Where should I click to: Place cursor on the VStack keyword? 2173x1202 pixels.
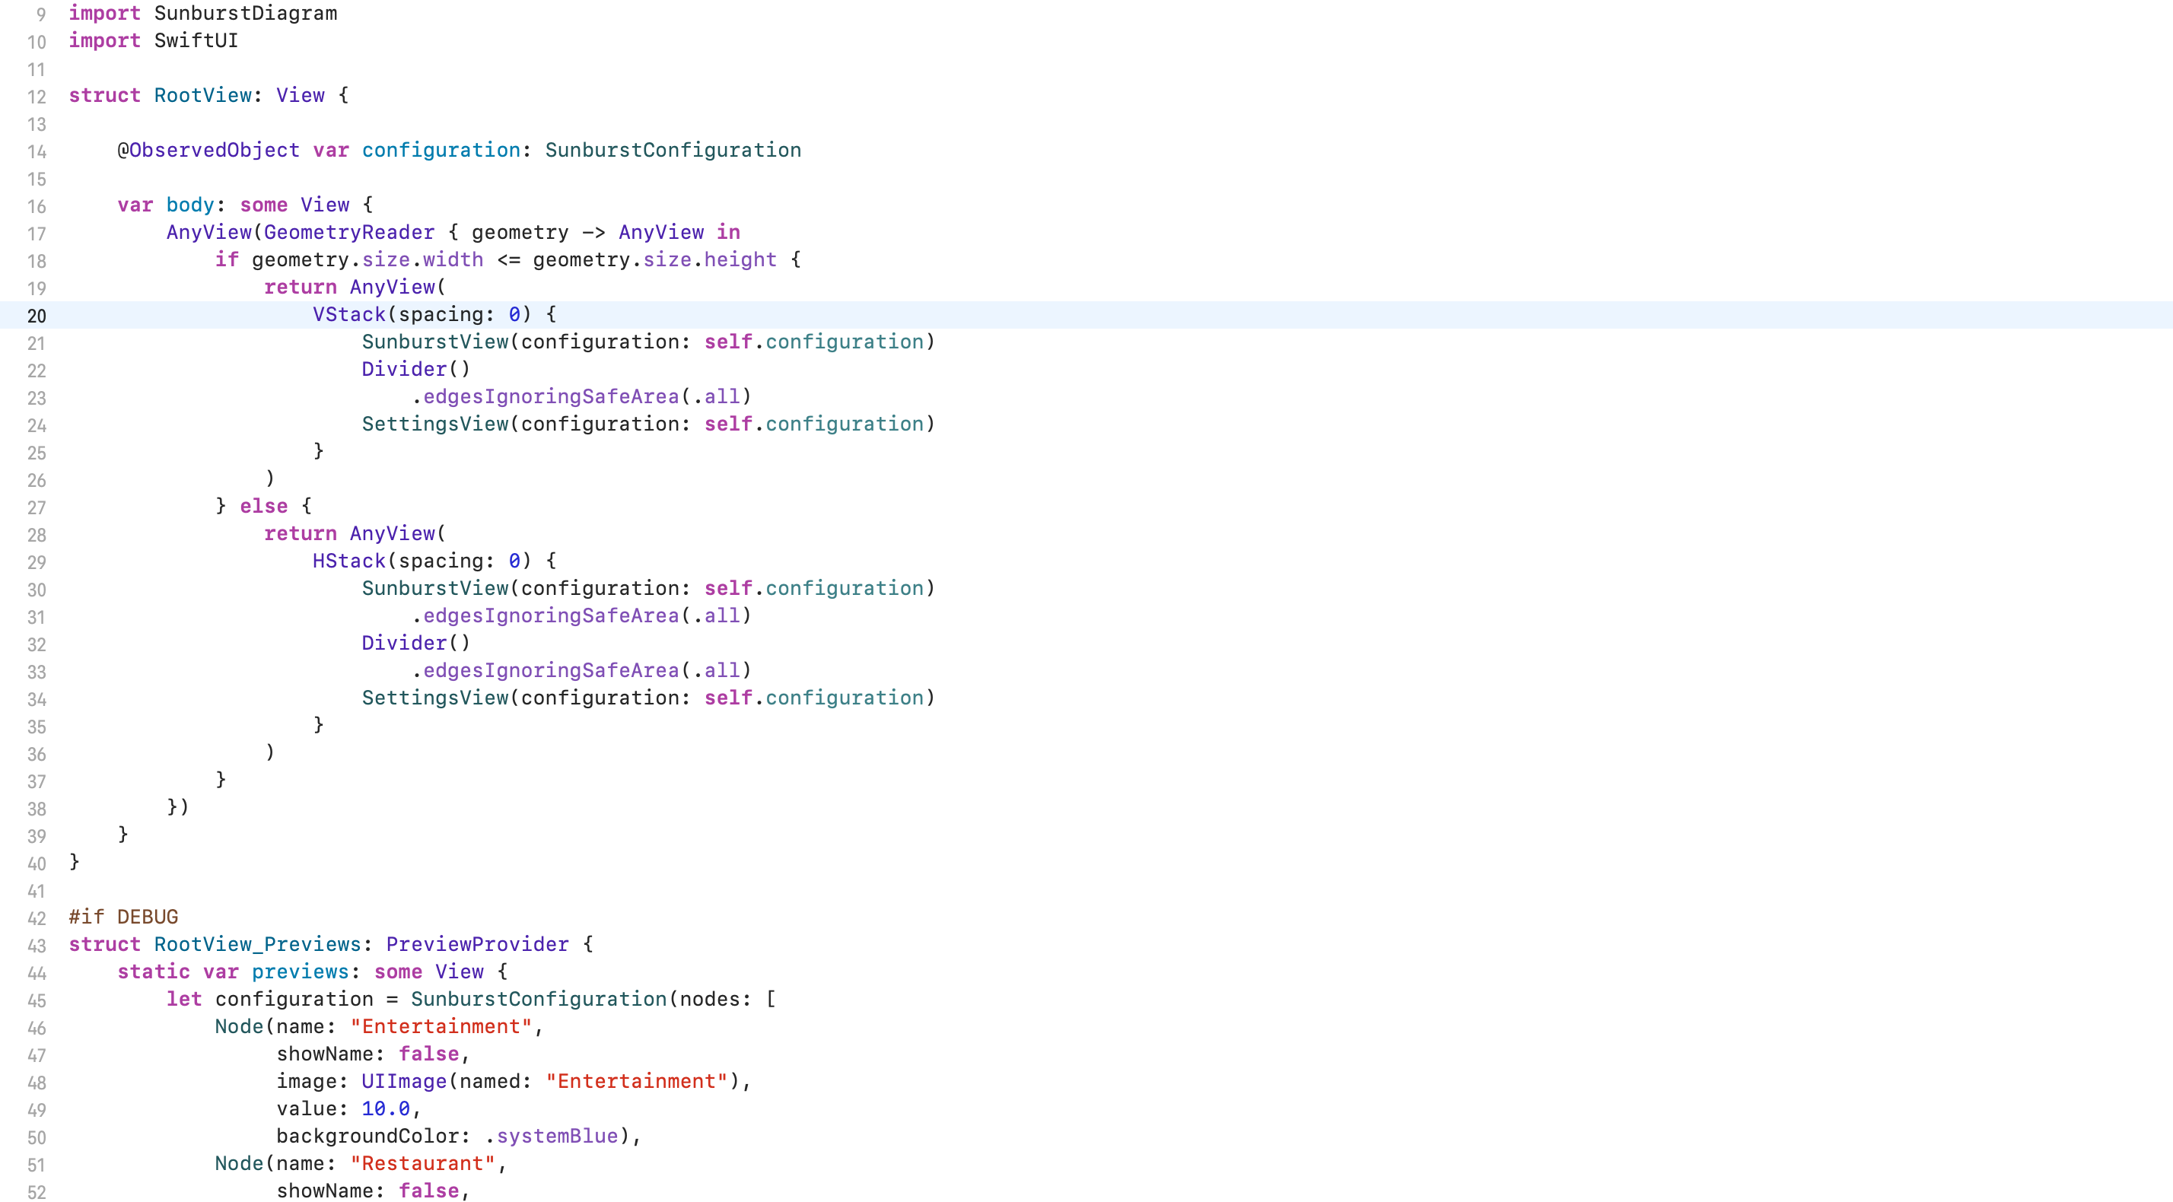[x=348, y=315]
